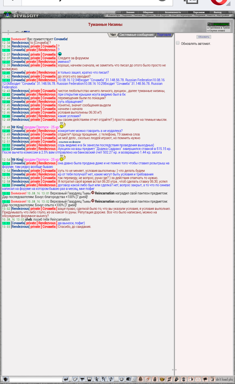235x384 pixels.
Task: Select the 'Чат' tab
Action: tap(113, 35)
